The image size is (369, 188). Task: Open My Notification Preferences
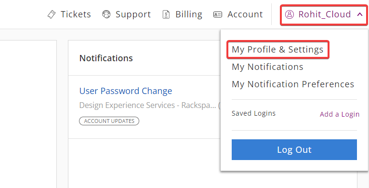(293, 84)
